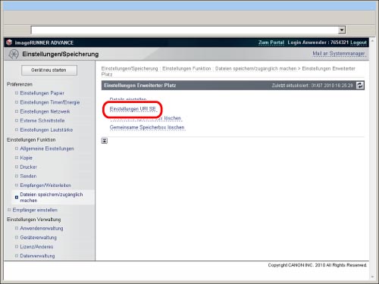Click the Einstellungen/Speicherung gear icon
Image resolution: width=379 pixels, height=284 pixels.
tap(14, 54)
